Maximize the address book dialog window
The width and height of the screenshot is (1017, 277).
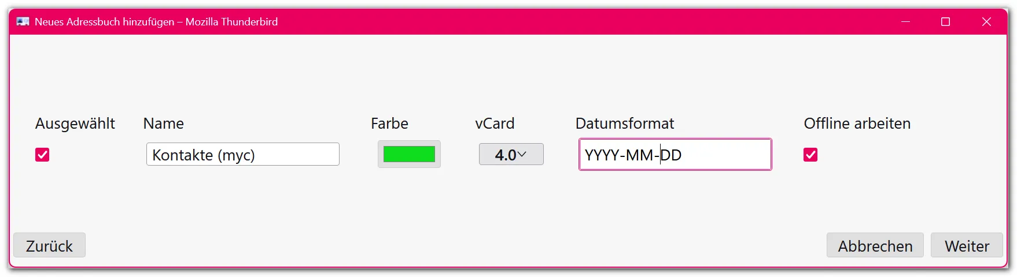[945, 22]
